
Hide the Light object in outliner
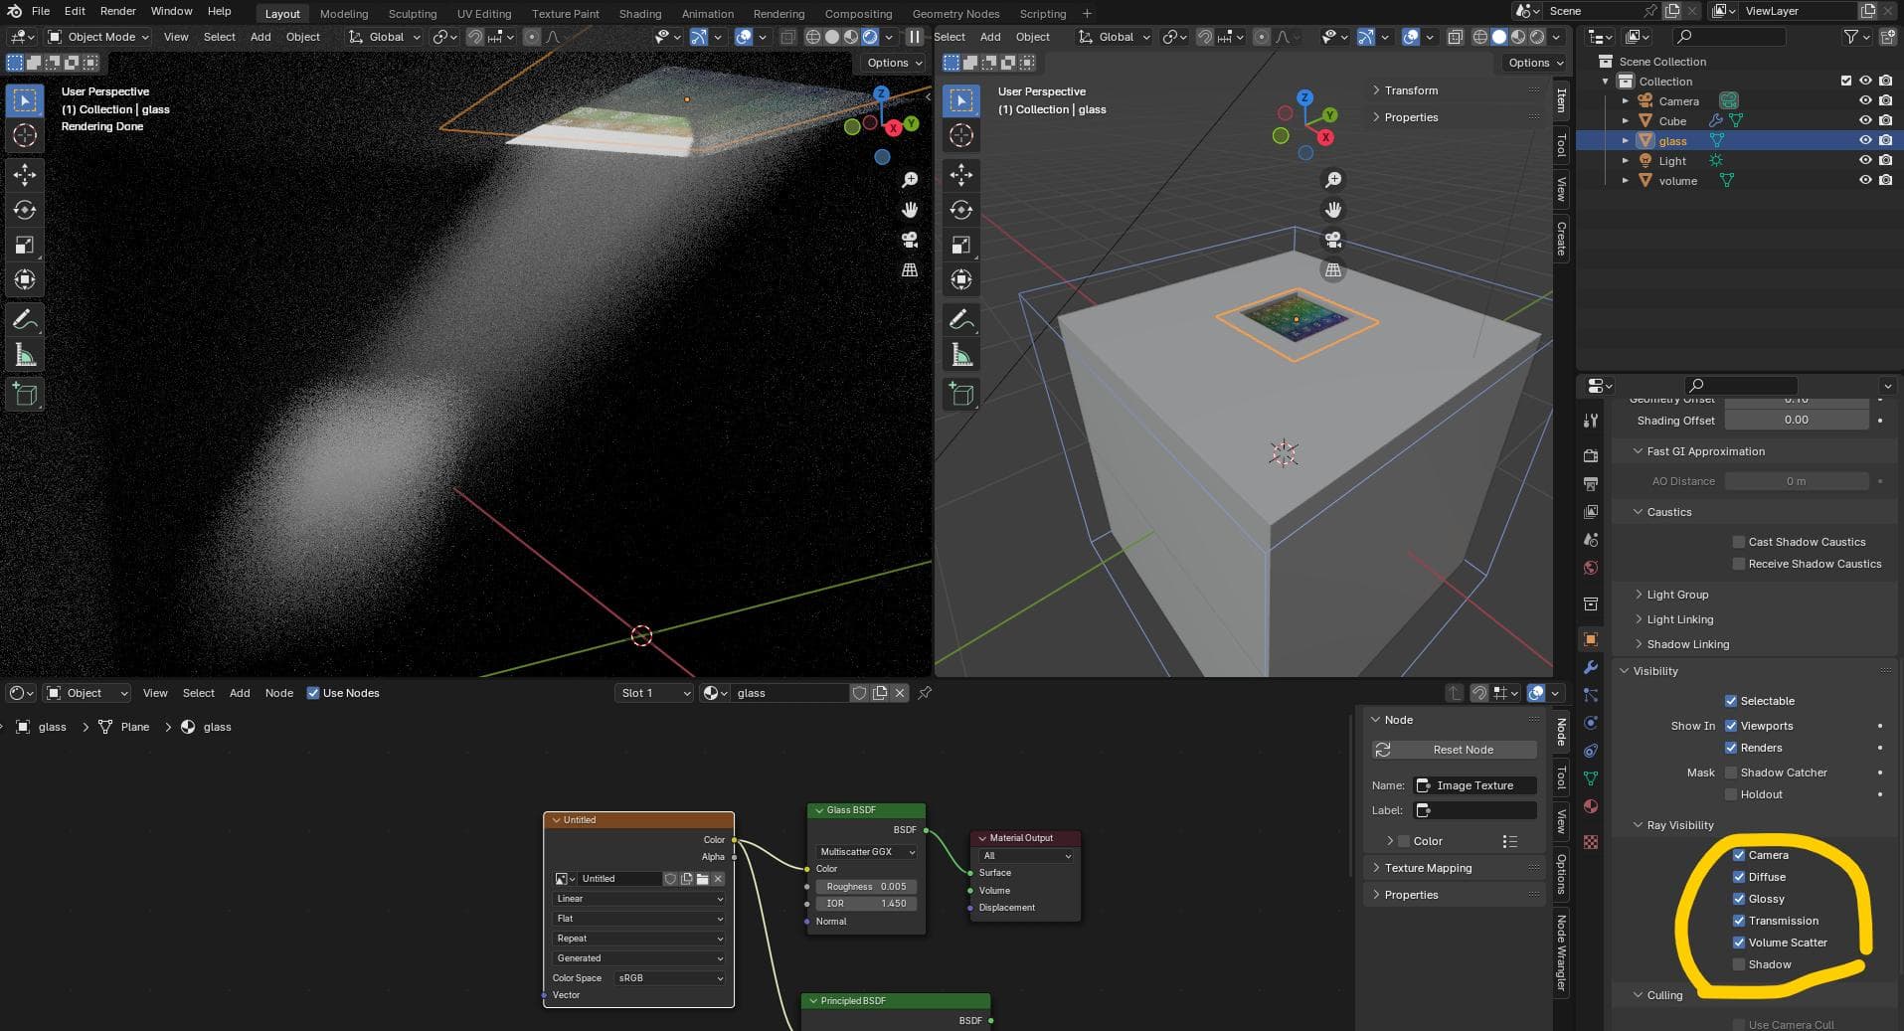click(1865, 161)
